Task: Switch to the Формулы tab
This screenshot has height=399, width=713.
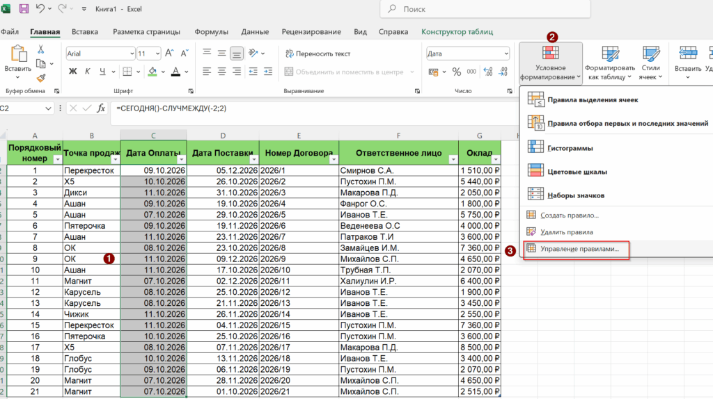Action: [212, 32]
